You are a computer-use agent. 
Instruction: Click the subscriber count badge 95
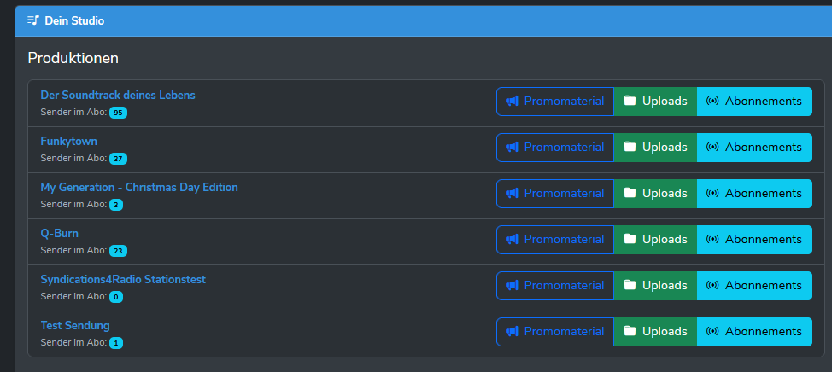pyautogui.click(x=118, y=113)
